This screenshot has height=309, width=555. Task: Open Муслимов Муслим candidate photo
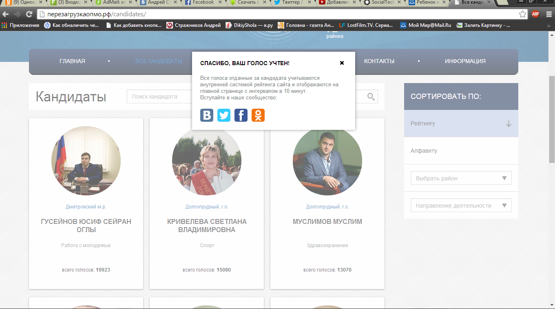click(x=327, y=160)
